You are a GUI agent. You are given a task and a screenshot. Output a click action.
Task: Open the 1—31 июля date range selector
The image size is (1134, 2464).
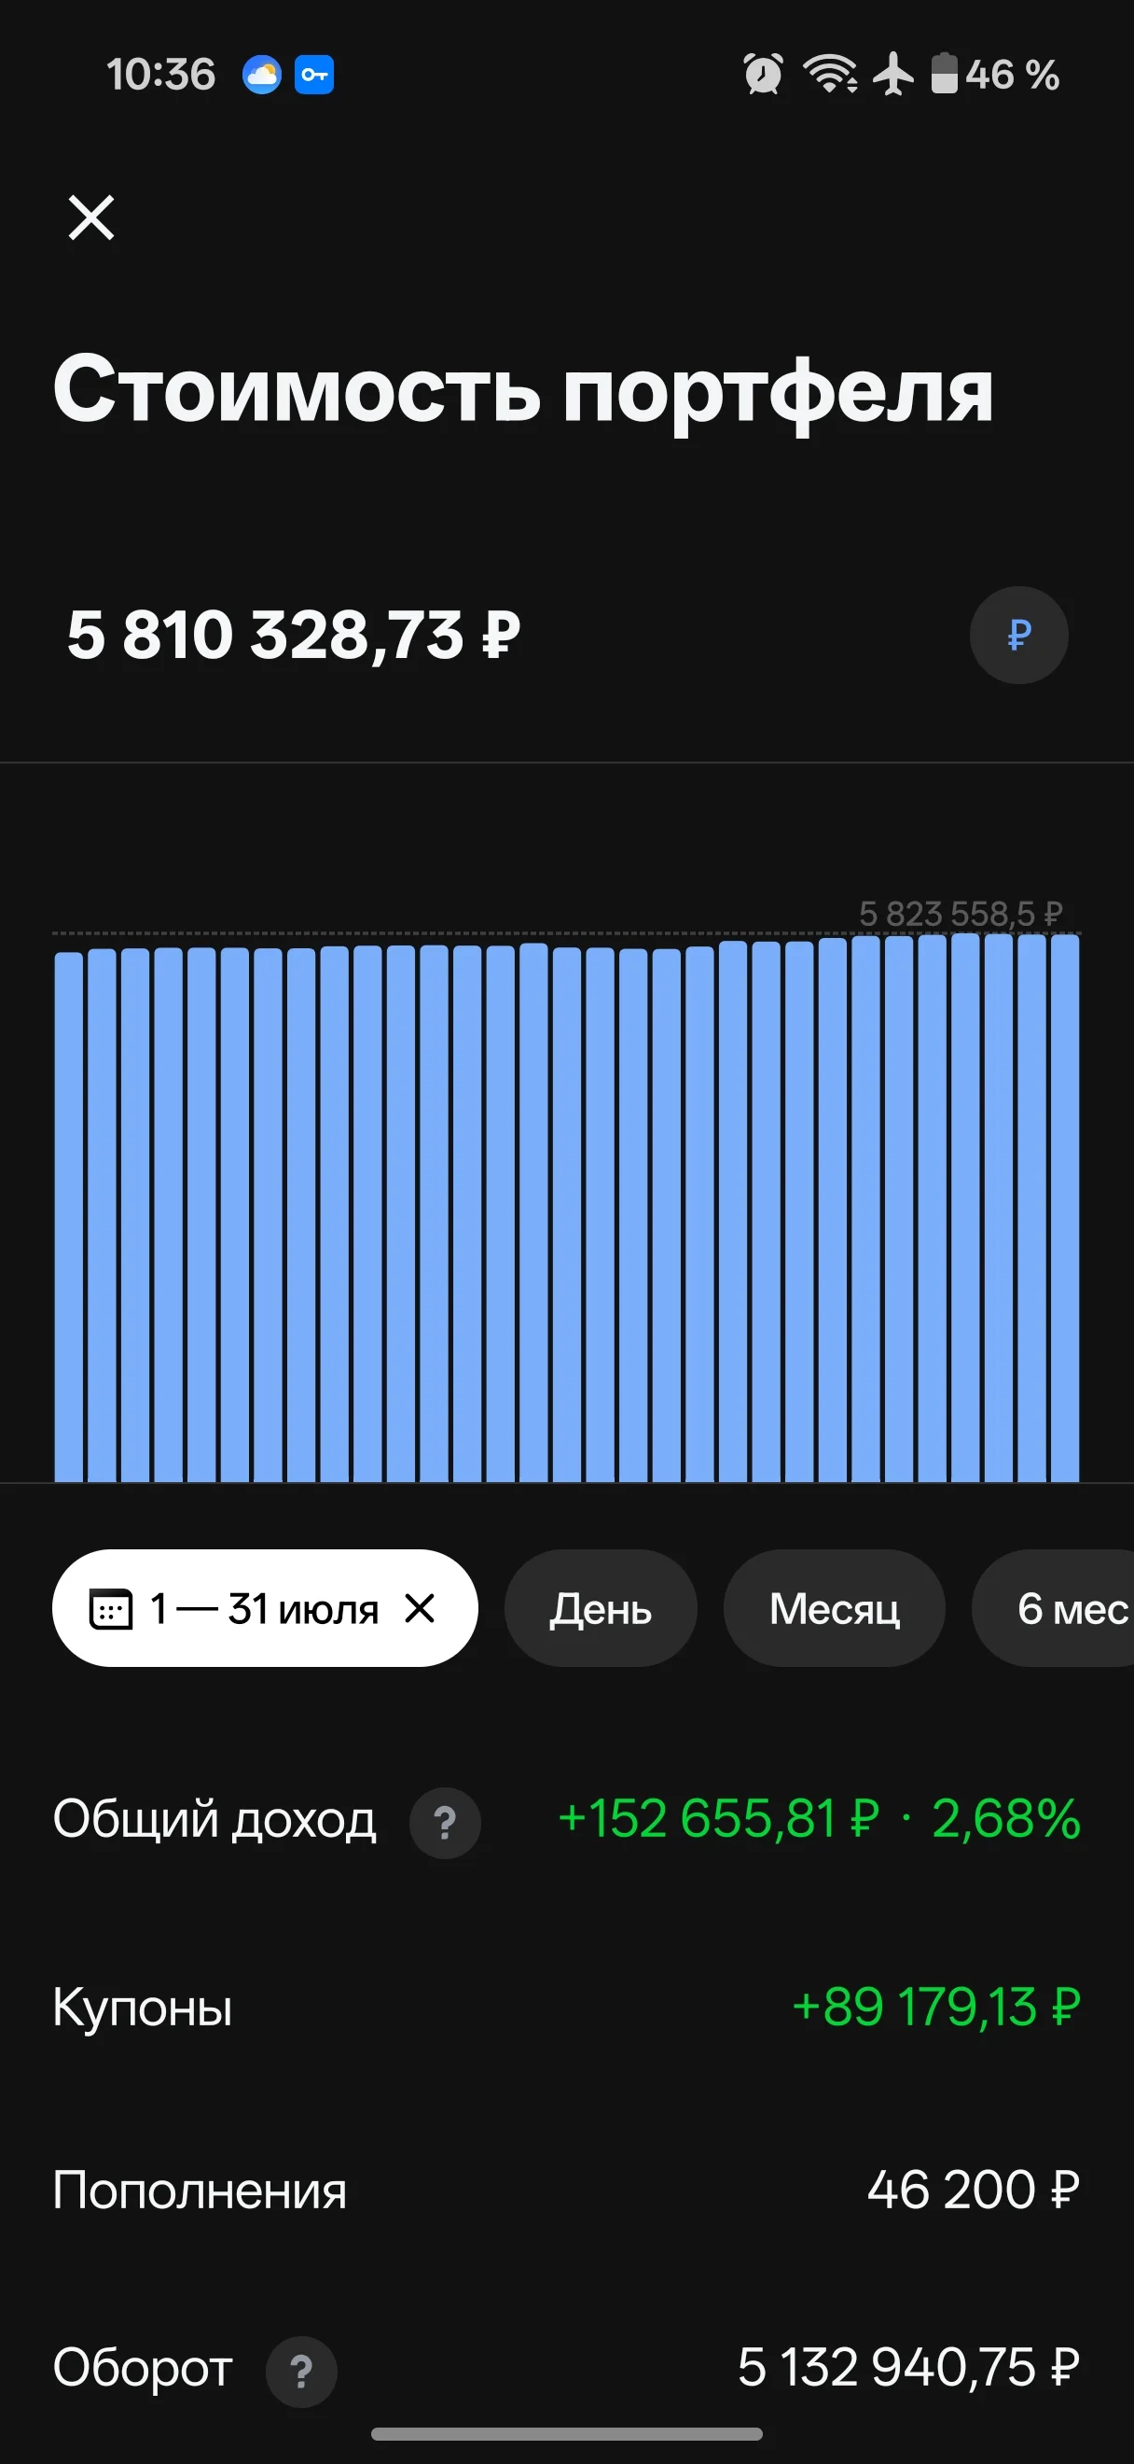(x=265, y=1608)
